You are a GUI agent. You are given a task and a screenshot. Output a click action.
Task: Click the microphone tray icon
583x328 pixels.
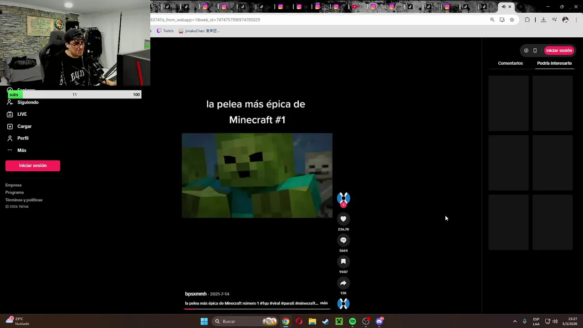[x=525, y=321]
